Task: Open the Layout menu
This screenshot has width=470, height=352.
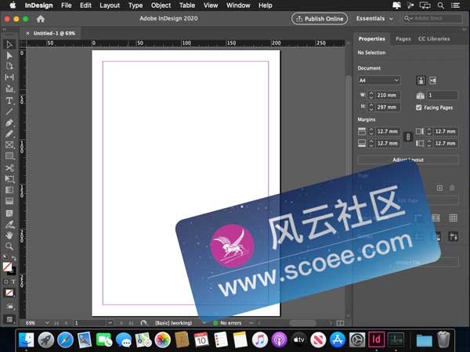Action: [110, 5]
